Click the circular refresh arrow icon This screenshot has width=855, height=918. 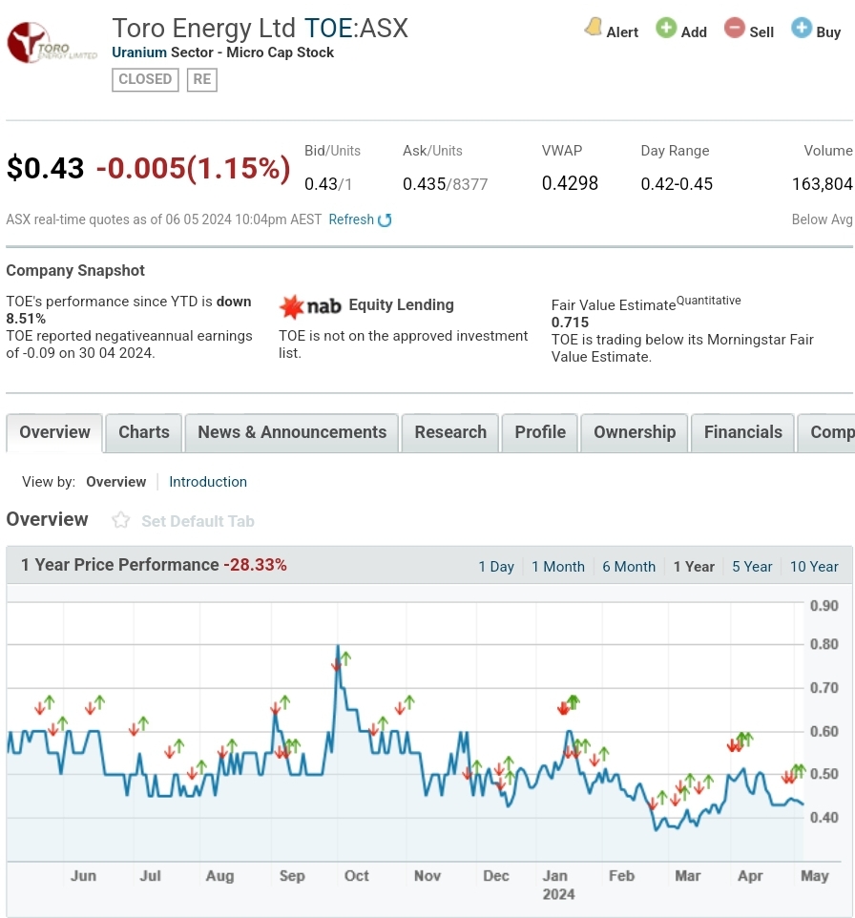pos(385,220)
